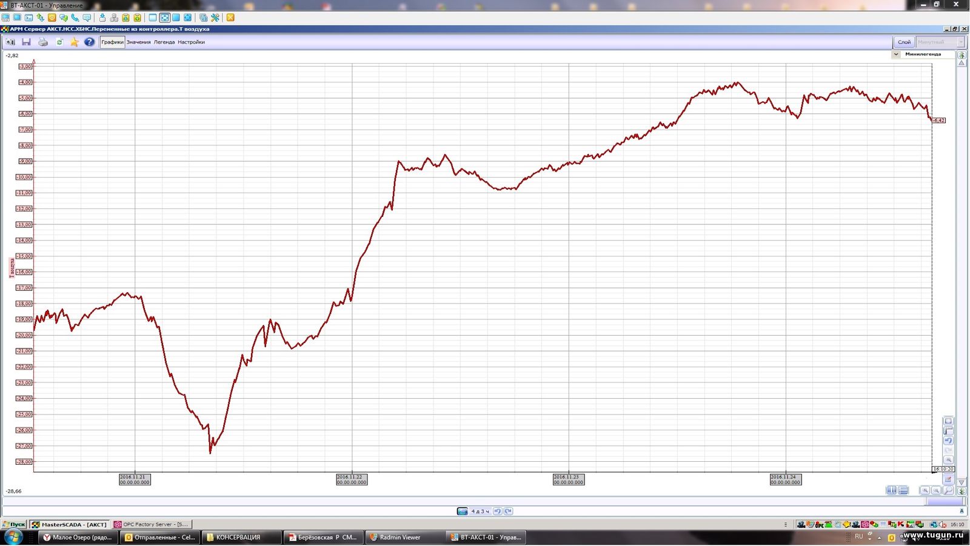Switch to MasterSCADA - [АКСТ] in remote taskbar
This screenshot has height=546, width=970.
coord(70,524)
